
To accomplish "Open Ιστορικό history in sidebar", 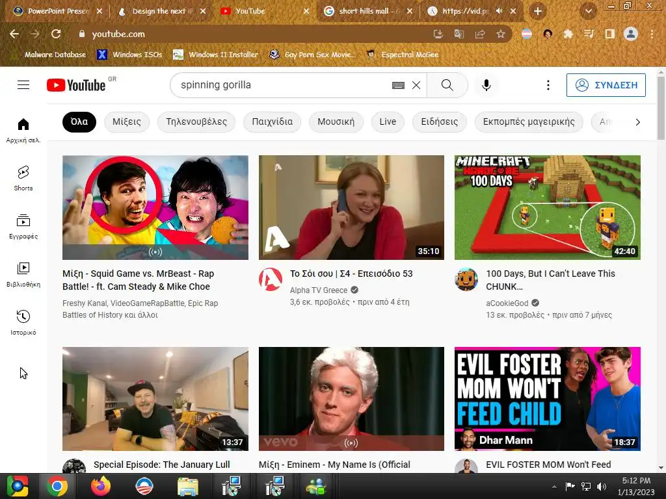I will [23, 322].
